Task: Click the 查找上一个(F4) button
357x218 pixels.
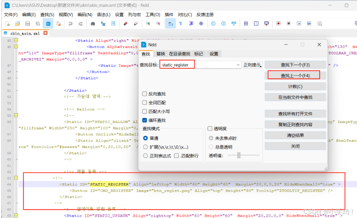Action: [x=295, y=76]
